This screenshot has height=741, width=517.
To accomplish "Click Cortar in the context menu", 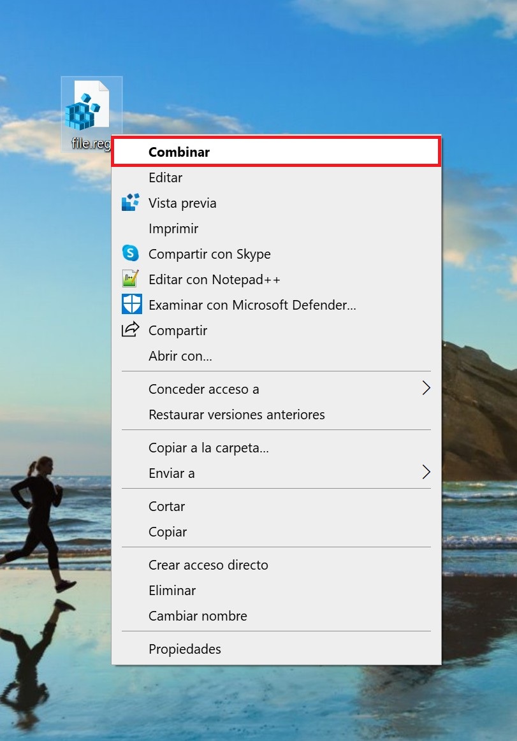I will tap(166, 507).
